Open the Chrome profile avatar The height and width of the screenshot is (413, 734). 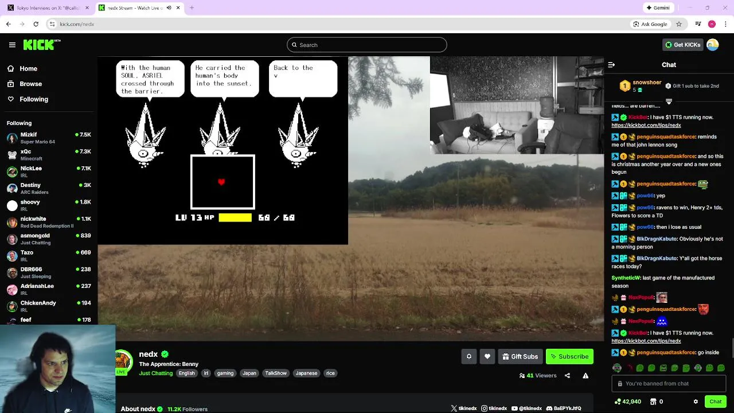pos(712,24)
